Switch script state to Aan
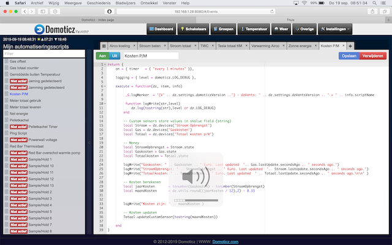Viewport: 392px width, 245px height. [102, 56]
